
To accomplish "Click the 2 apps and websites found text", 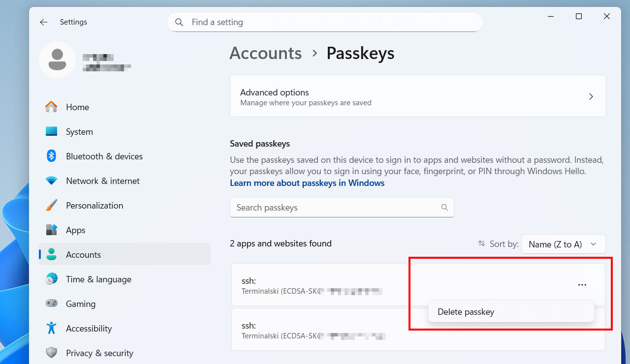I will 281,243.
